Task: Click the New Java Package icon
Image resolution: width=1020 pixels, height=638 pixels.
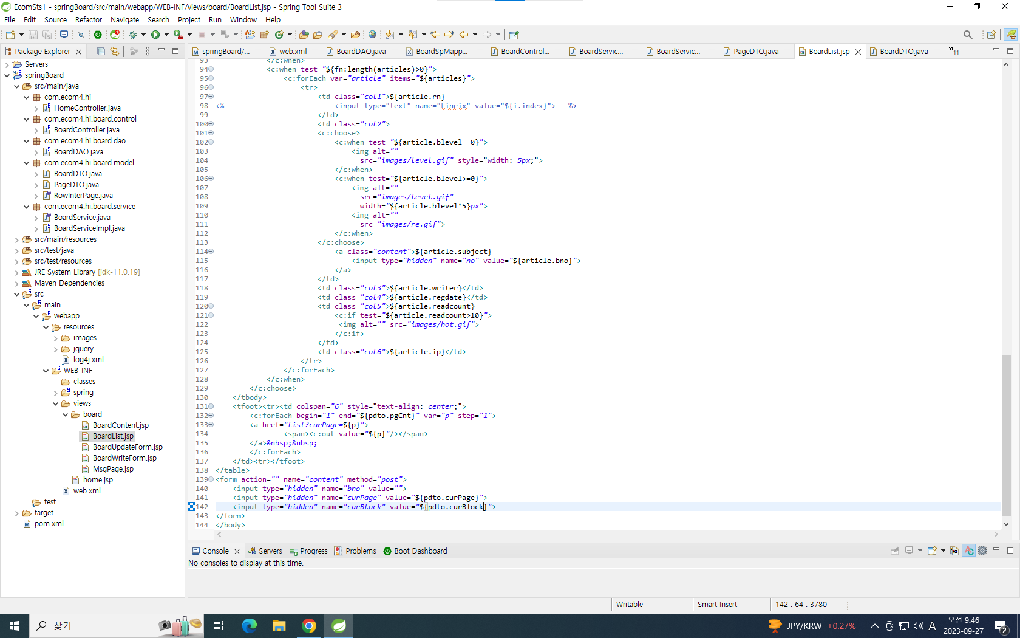Action: pyautogui.click(x=263, y=35)
